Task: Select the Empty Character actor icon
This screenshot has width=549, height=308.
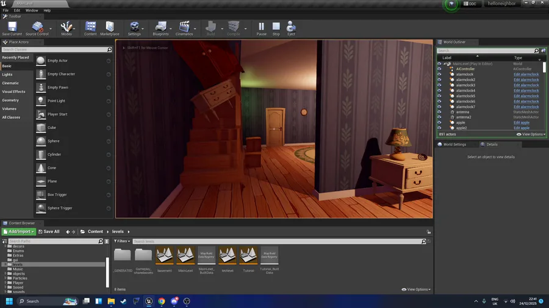Action: 41,74
